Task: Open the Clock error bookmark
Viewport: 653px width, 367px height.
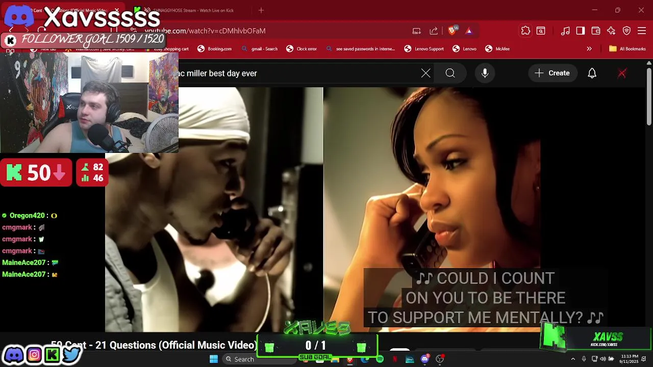Action: pos(302,49)
